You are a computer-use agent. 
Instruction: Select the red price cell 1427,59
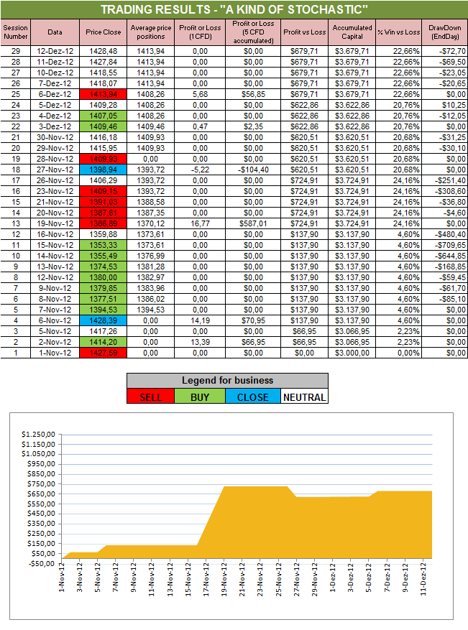(104, 353)
